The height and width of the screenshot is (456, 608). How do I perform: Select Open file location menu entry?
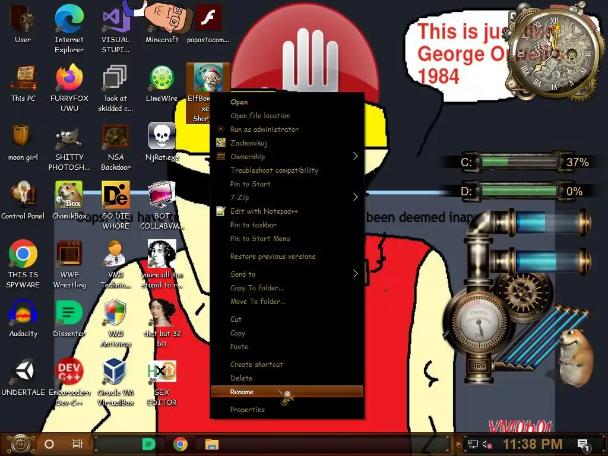(x=287, y=116)
